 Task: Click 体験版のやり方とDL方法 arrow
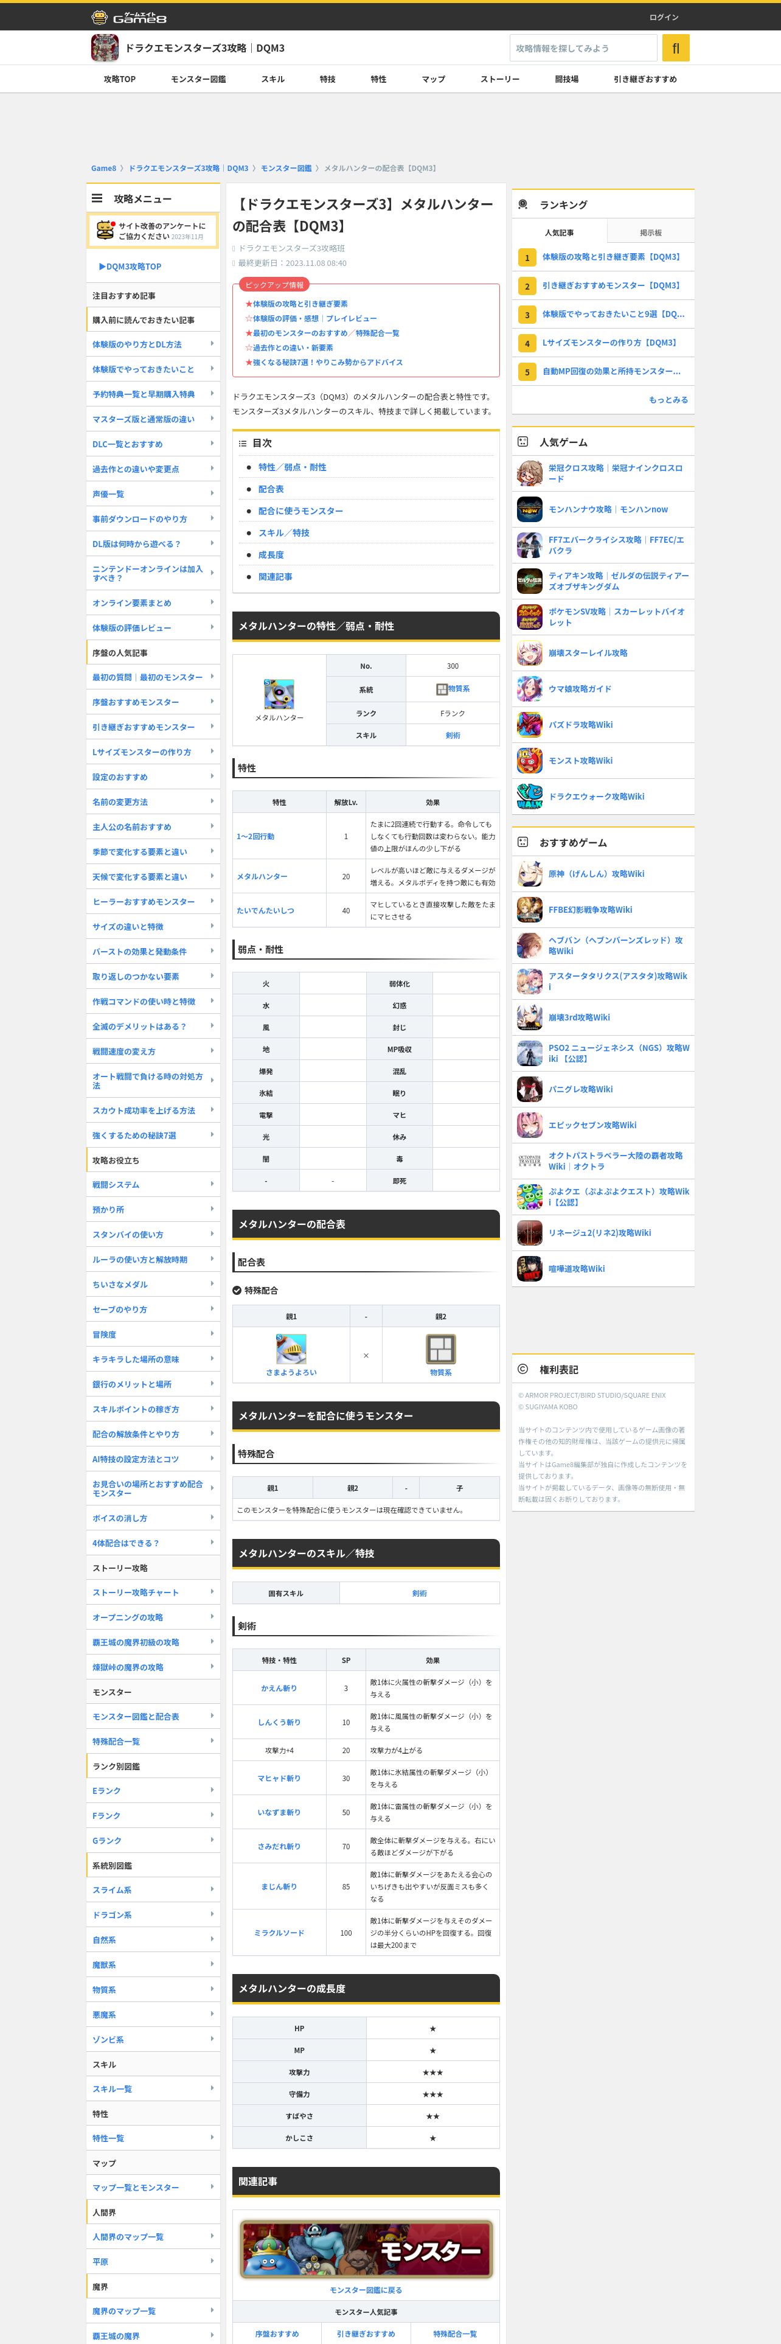click(x=212, y=344)
